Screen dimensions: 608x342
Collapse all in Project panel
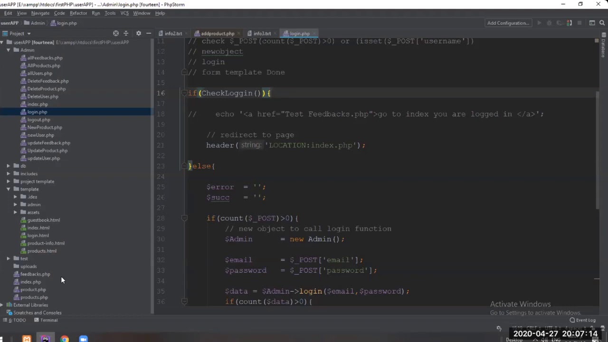tap(126, 33)
